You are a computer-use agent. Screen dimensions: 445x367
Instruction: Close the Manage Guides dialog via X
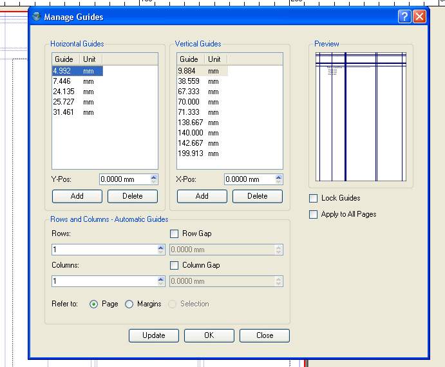coord(419,17)
